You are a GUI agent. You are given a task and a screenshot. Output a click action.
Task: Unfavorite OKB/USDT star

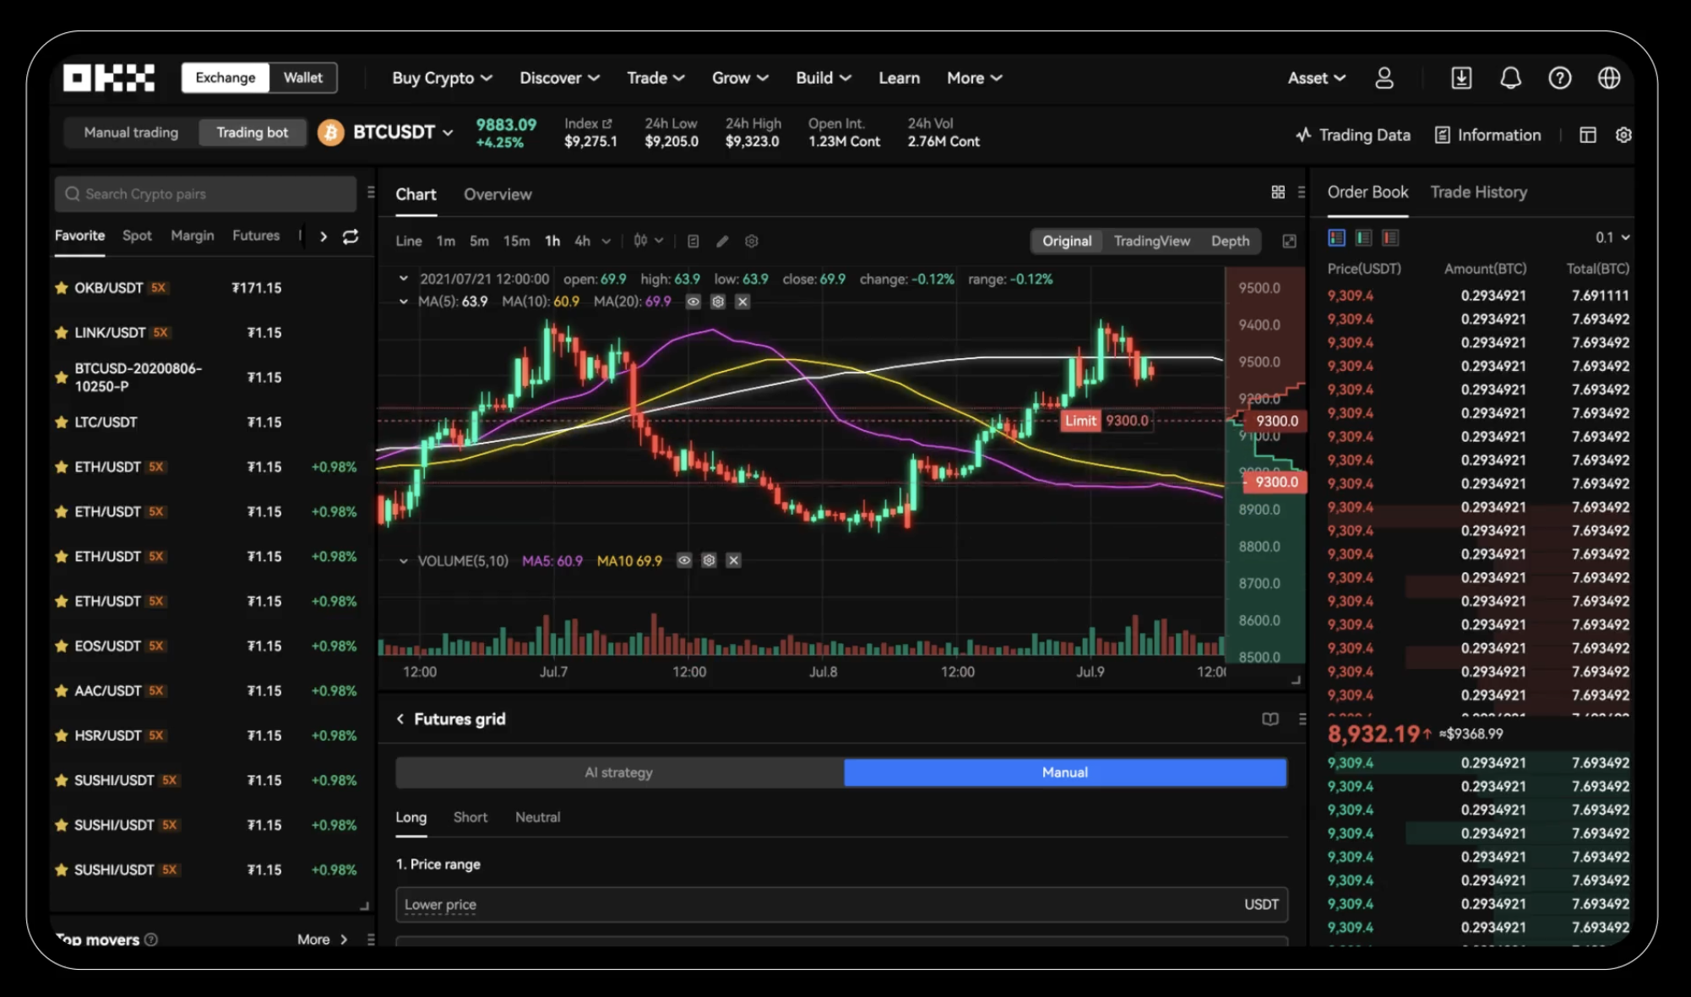click(x=61, y=288)
